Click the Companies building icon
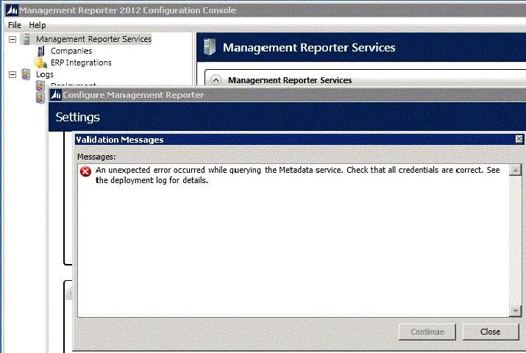The image size is (526, 353). pos(41,51)
